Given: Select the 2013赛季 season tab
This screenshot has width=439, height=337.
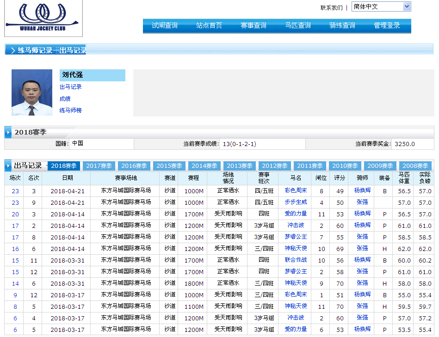Looking at the screenshot, I should point(240,166).
